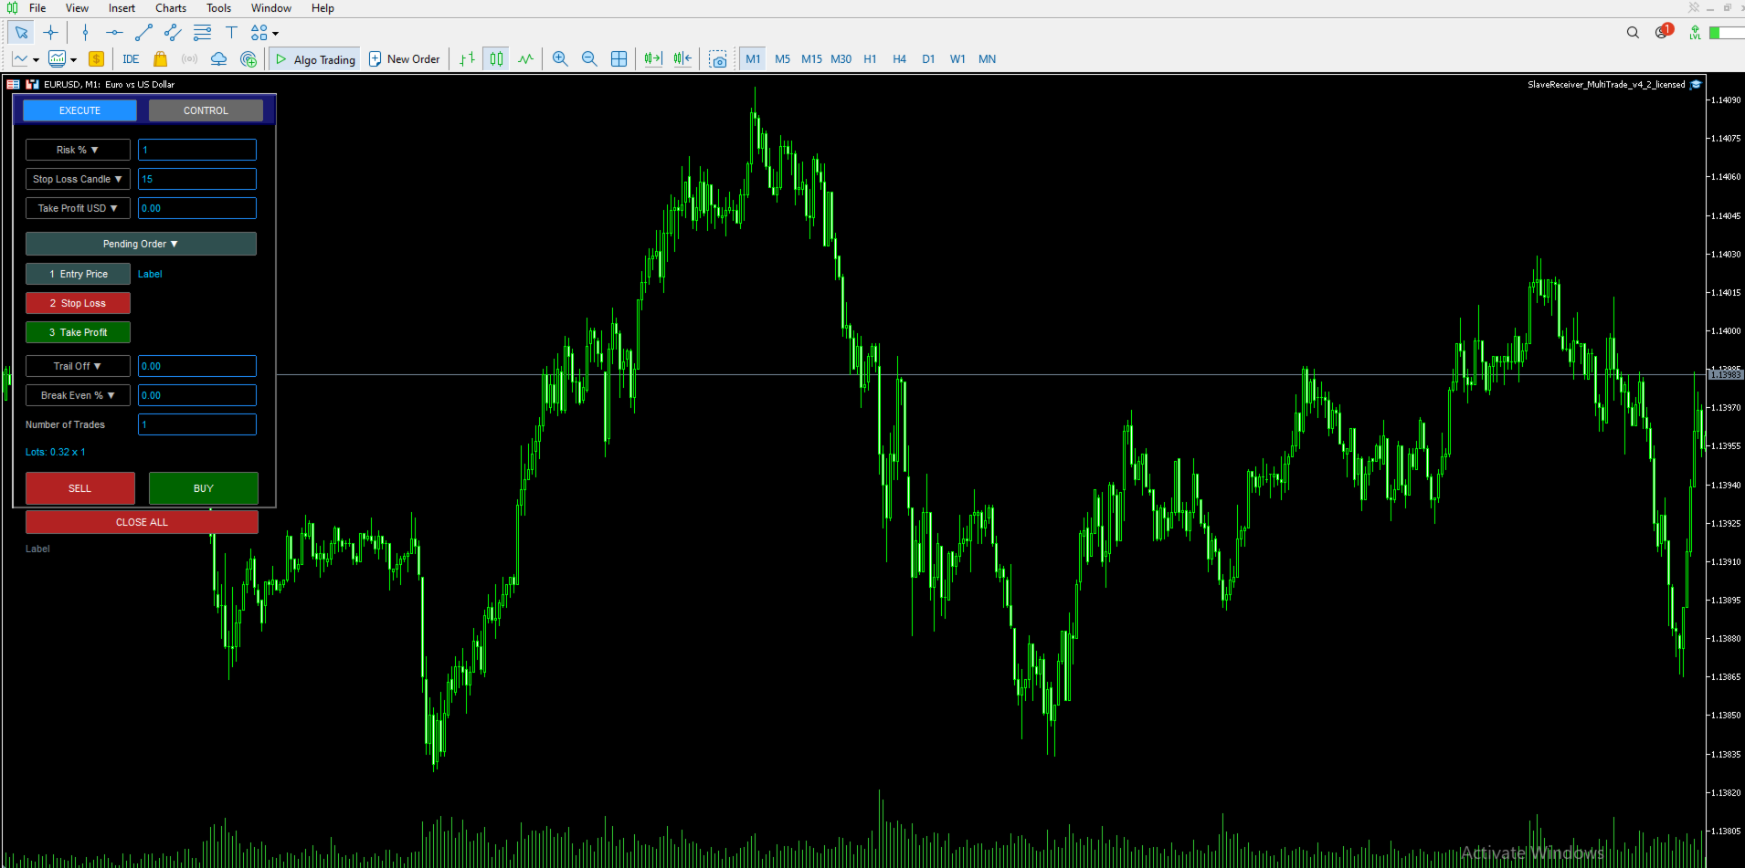The height and width of the screenshot is (868, 1745).
Task: Click the zoom out magnifier icon
Action: 589,58
